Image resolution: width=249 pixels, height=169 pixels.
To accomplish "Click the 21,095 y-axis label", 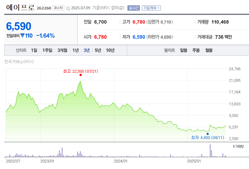I will point(235,81).
